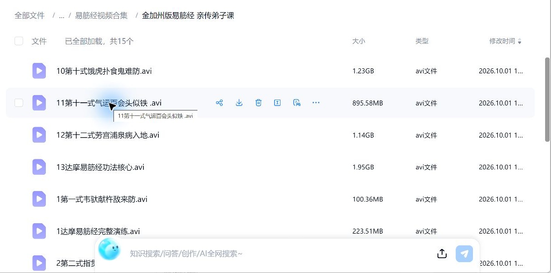Open more actions menu on 11第十一式 row
Screen dimensions: 551x273
click(x=316, y=103)
